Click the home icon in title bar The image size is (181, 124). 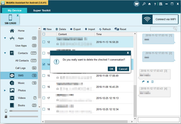149,4
